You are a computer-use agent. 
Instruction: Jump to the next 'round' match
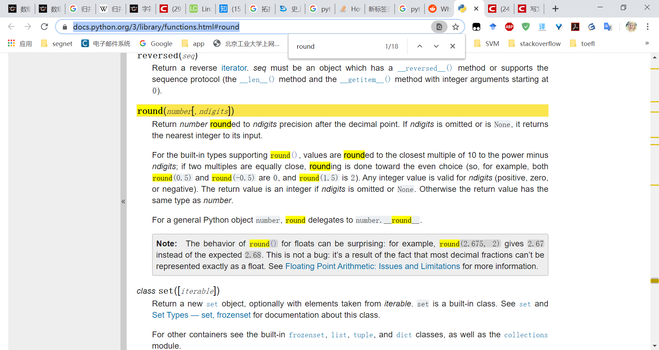(x=436, y=46)
